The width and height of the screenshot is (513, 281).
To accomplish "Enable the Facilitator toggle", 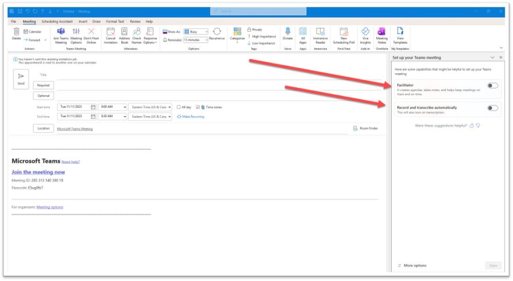I will tap(492, 85).
